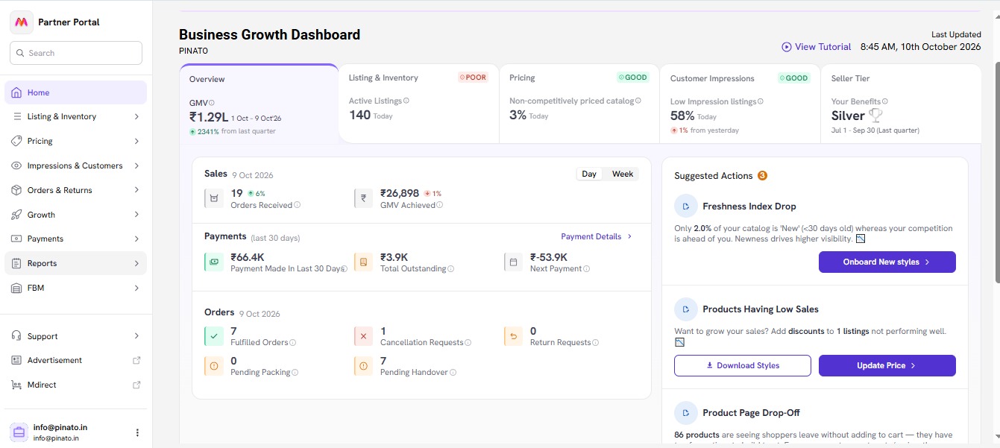Image resolution: width=1000 pixels, height=448 pixels.
Task: Click the Advertisement sidebar icon
Action: click(17, 360)
